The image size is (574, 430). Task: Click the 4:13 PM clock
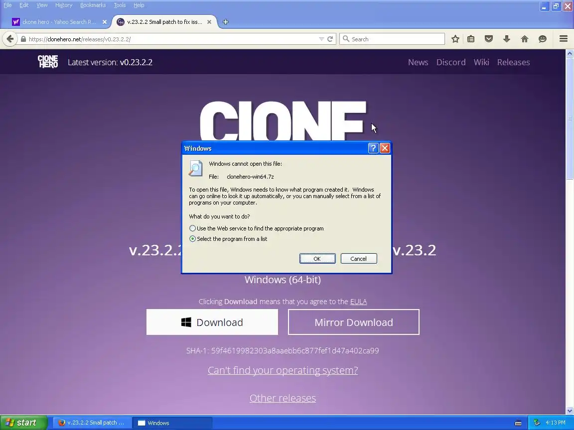[556, 423]
